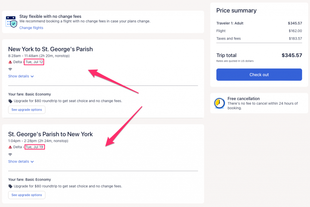Open the Change flights link

coord(31,28)
